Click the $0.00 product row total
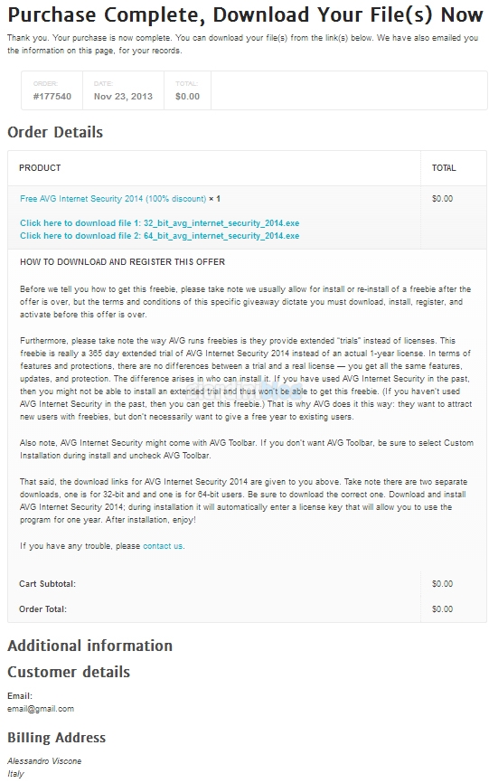 pos(443,199)
